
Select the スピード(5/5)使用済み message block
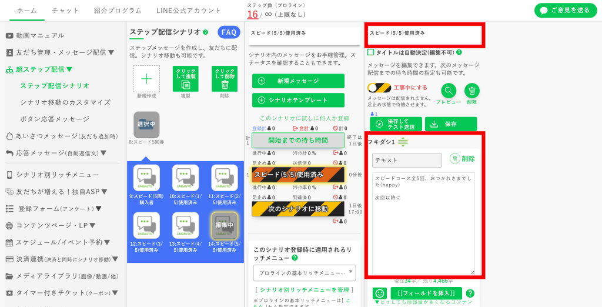pyautogui.click(x=298, y=174)
